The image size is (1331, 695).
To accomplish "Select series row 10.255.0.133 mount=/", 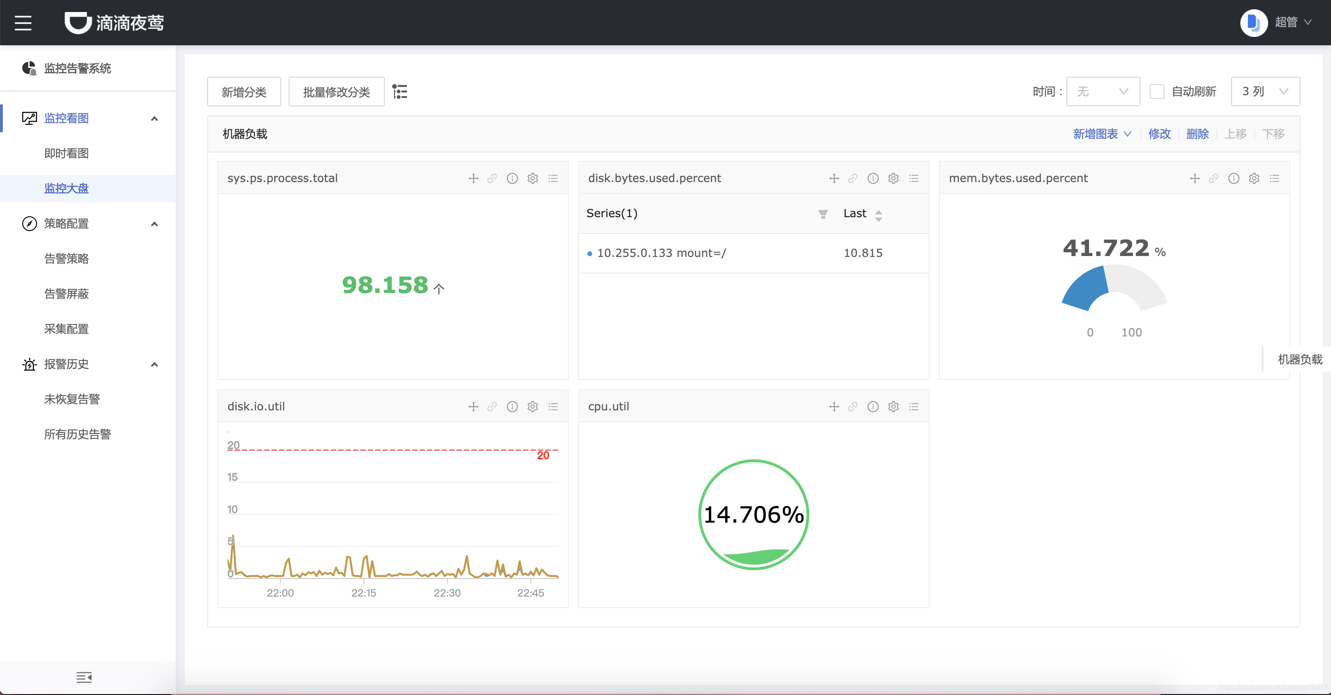I will (753, 253).
